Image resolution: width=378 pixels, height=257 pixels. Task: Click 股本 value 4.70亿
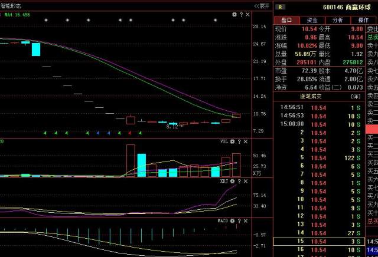pyautogui.click(x=354, y=71)
